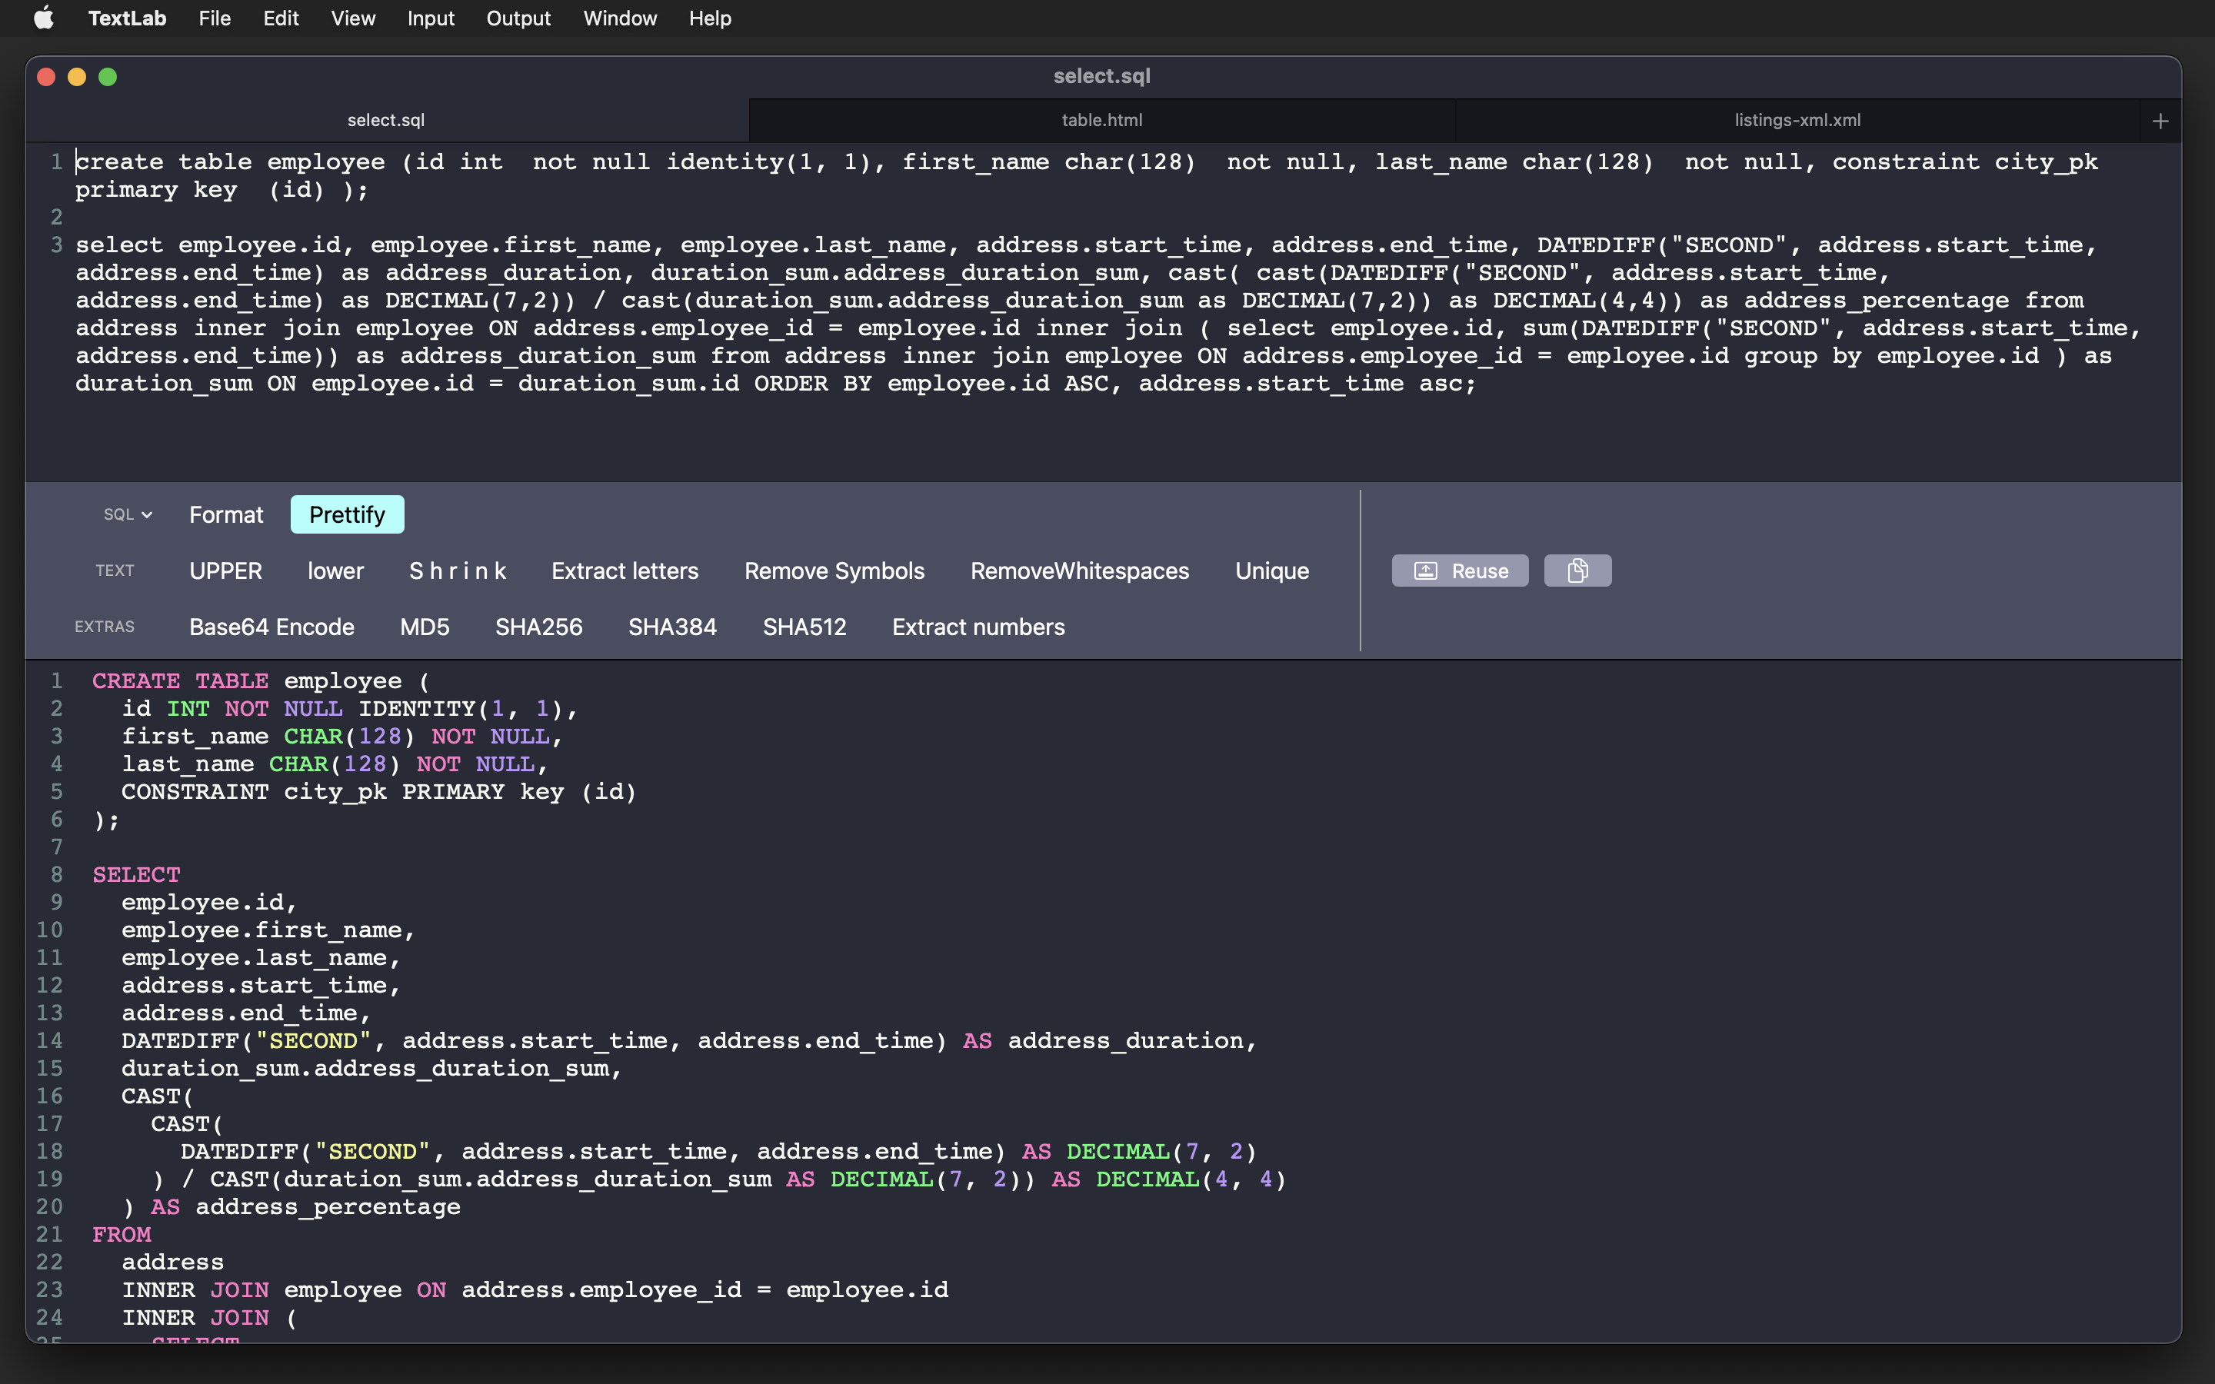Open the SQL language dropdown
This screenshot has height=1384, width=2215.
(127, 514)
